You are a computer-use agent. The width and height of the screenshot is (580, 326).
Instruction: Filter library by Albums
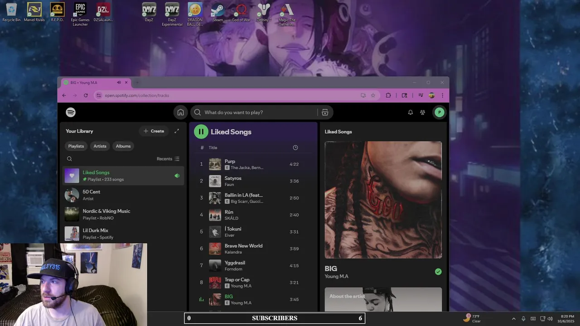123,146
